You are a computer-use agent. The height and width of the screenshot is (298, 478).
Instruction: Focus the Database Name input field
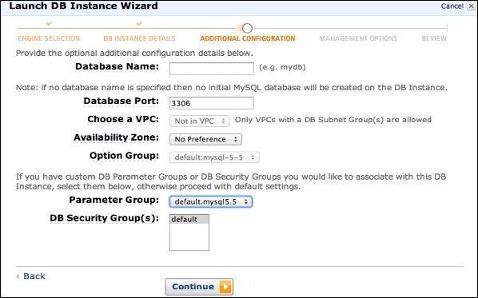pos(212,69)
